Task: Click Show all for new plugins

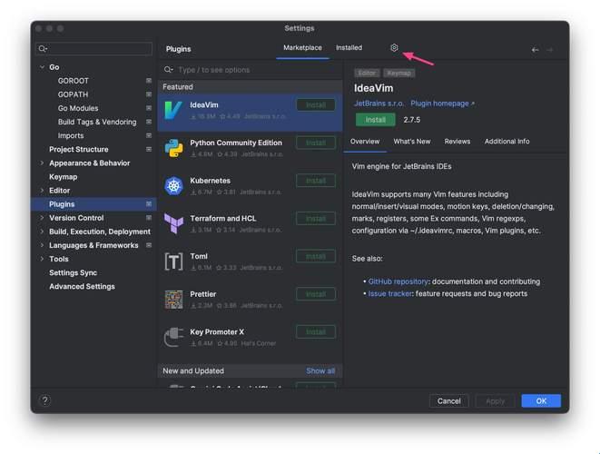Action: click(320, 370)
